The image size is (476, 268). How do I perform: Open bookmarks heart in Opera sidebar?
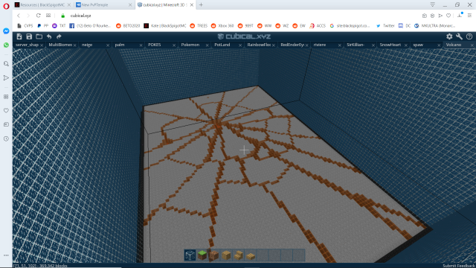pyautogui.click(x=6, y=111)
